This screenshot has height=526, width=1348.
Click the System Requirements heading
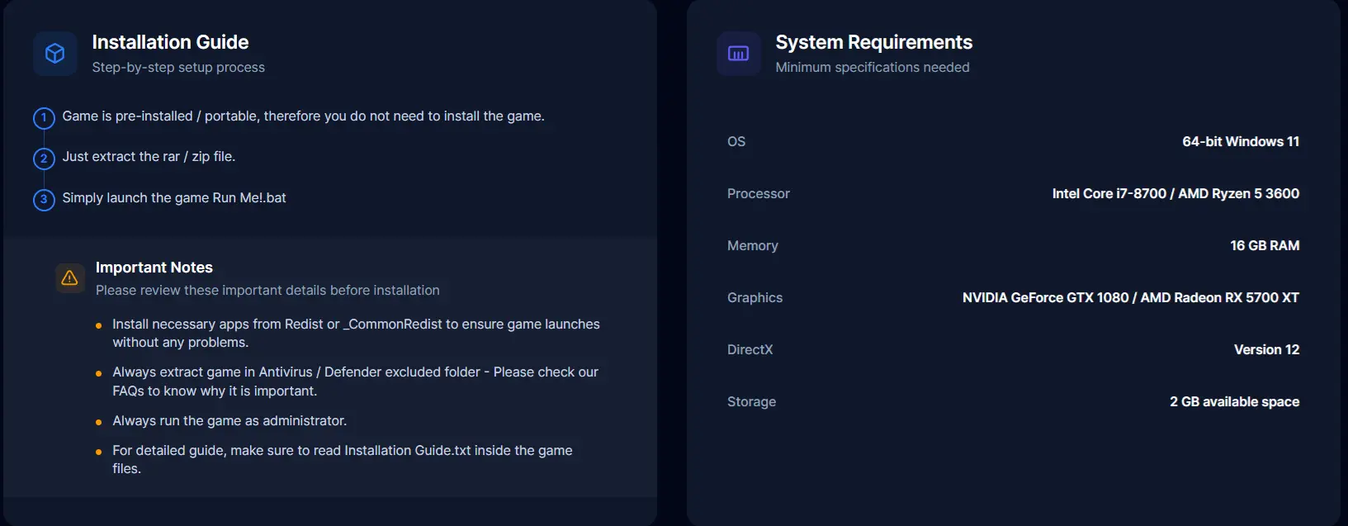tap(874, 42)
